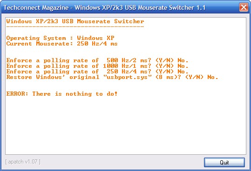This screenshot has width=251, height=171.
Task: Click the window title bar text
Action: 104,7
